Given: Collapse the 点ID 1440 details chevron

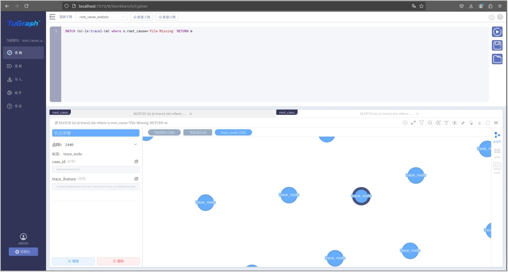Looking at the screenshot, I should 135,145.
